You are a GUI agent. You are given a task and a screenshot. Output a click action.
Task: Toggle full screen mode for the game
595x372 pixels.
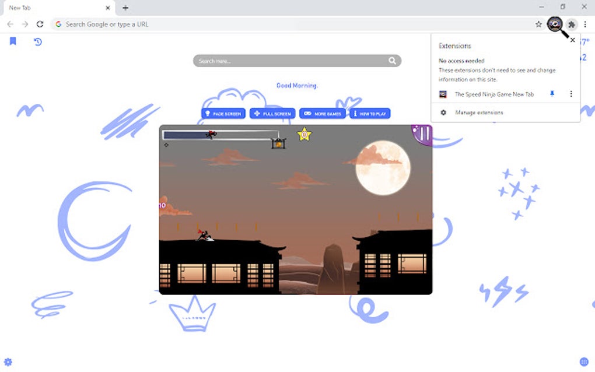pyautogui.click(x=272, y=113)
